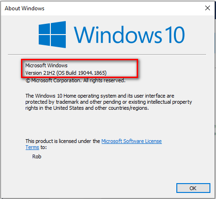The height and width of the screenshot is (199, 216).
Task: Click the Windows 10 wordmark text
Action: click(129, 35)
